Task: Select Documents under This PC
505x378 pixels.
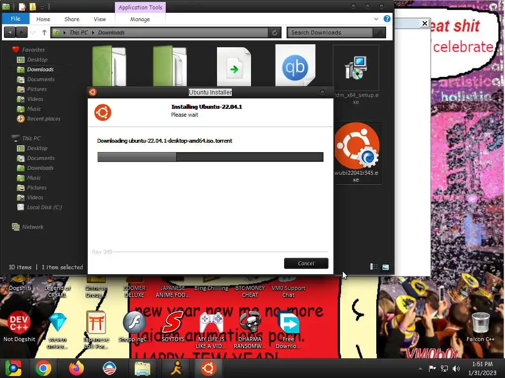Action: [36, 158]
